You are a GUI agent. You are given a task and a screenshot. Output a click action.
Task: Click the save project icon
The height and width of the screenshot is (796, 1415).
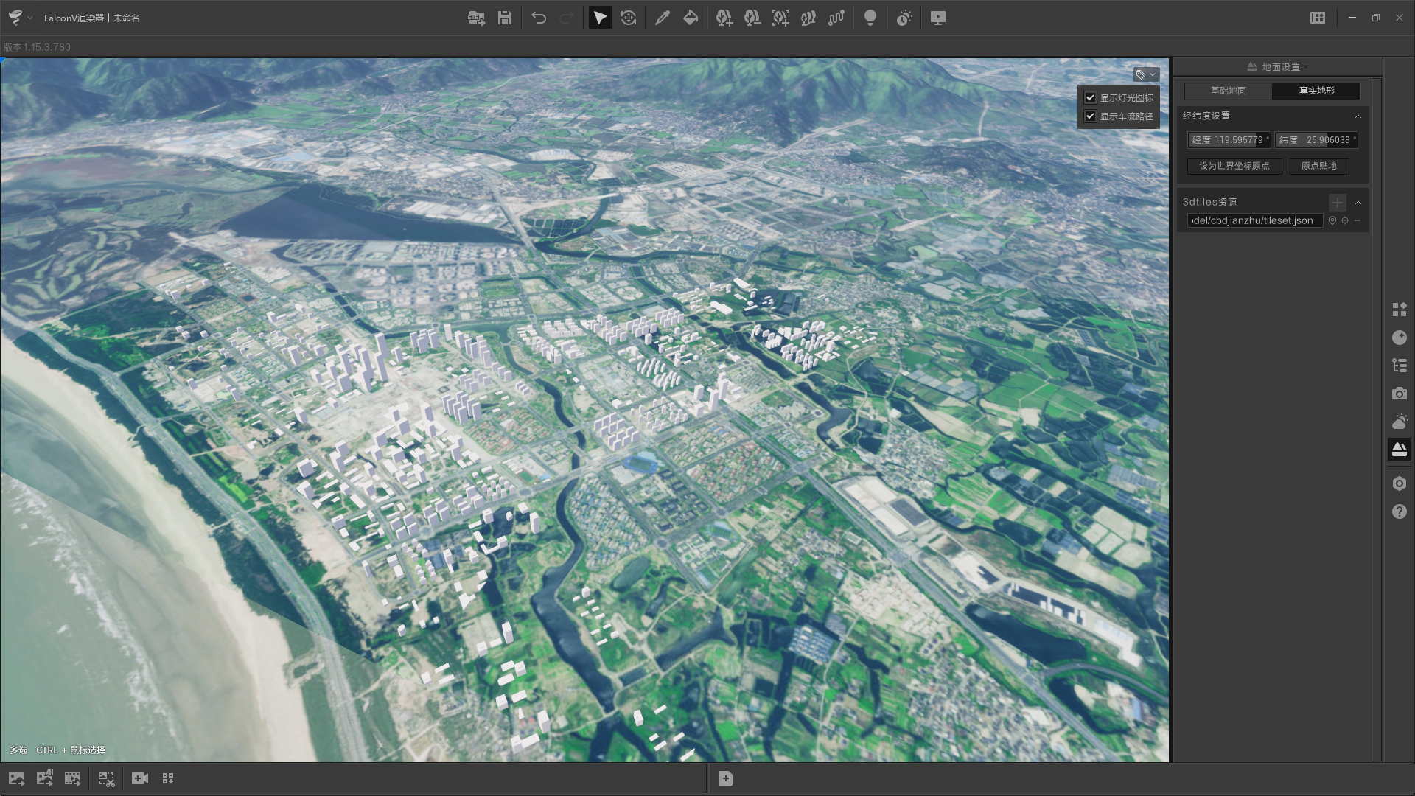[x=504, y=18]
